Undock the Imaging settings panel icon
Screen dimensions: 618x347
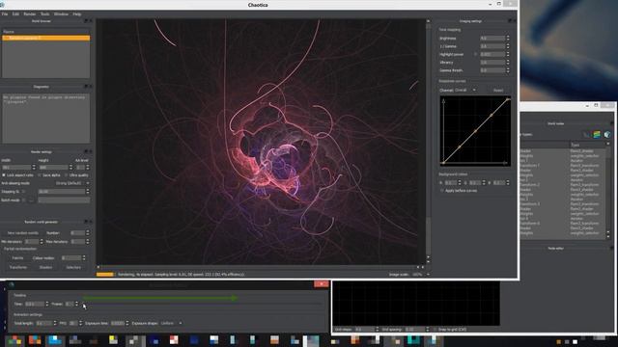(509, 21)
